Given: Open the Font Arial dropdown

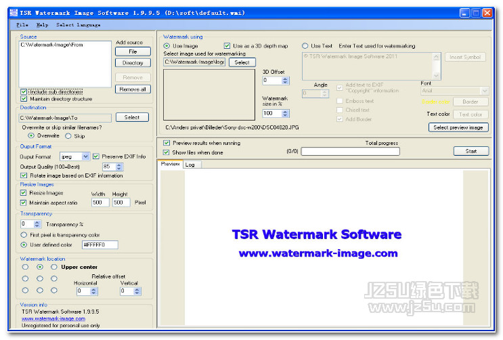Looking at the screenshot, I should [485, 91].
